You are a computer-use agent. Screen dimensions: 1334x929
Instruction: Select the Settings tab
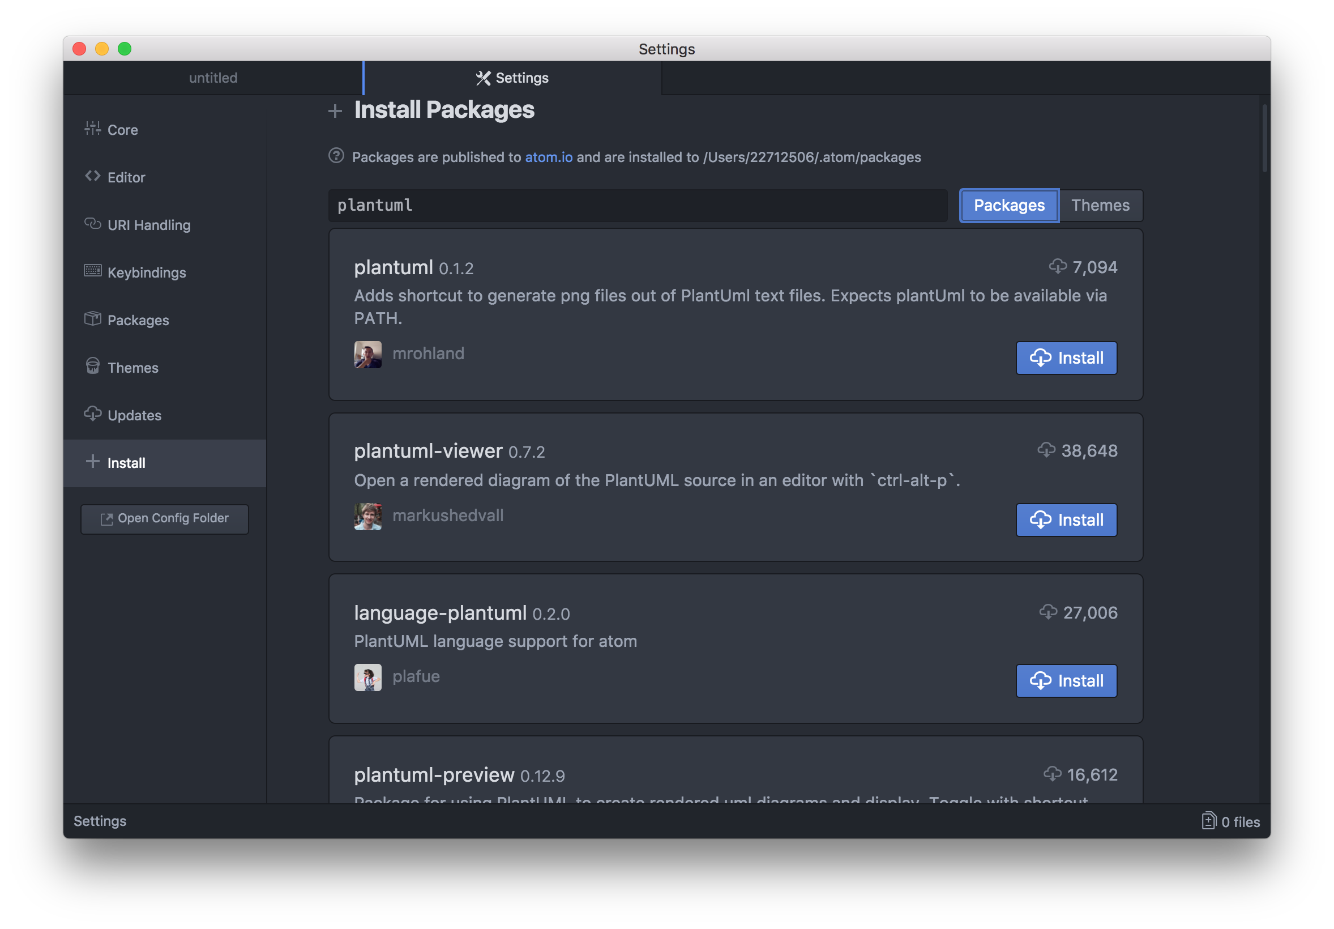coord(521,77)
